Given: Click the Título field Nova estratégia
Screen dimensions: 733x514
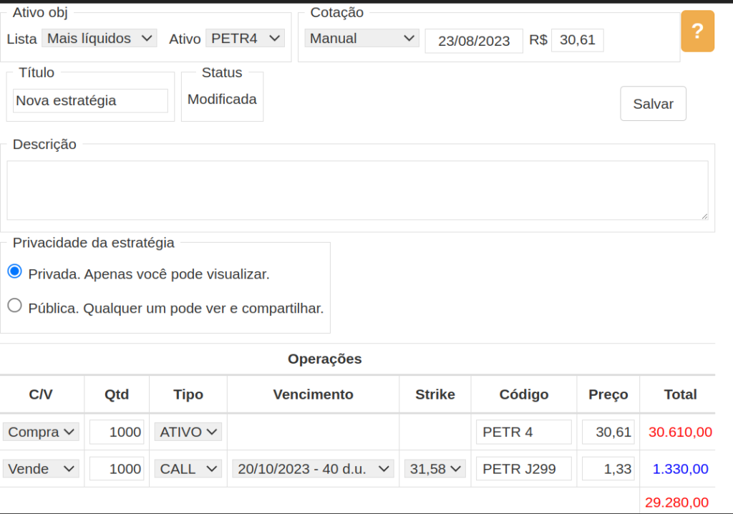Looking at the screenshot, I should (x=90, y=100).
